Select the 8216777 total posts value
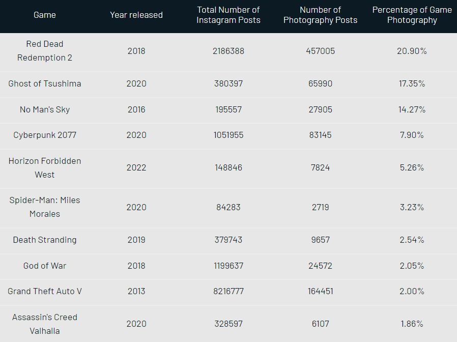 [228, 291]
